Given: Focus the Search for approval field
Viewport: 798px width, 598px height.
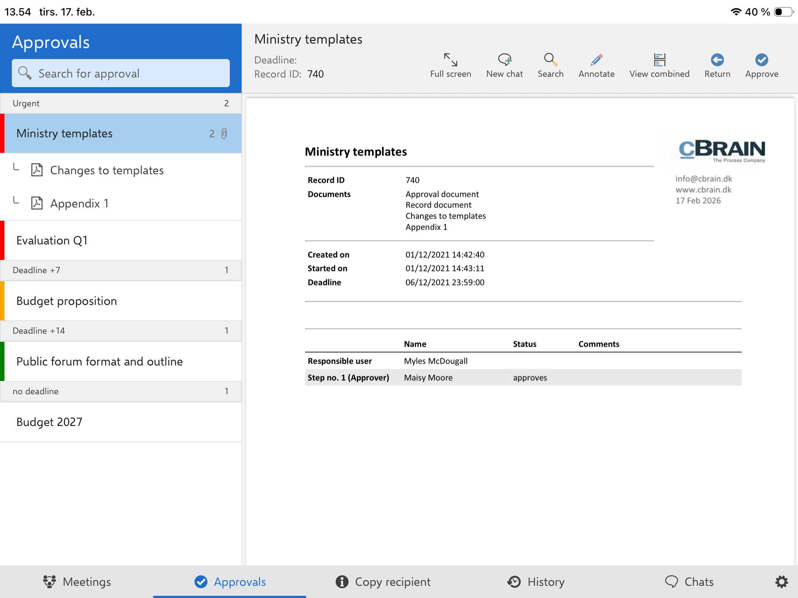Looking at the screenshot, I should [121, 73].
